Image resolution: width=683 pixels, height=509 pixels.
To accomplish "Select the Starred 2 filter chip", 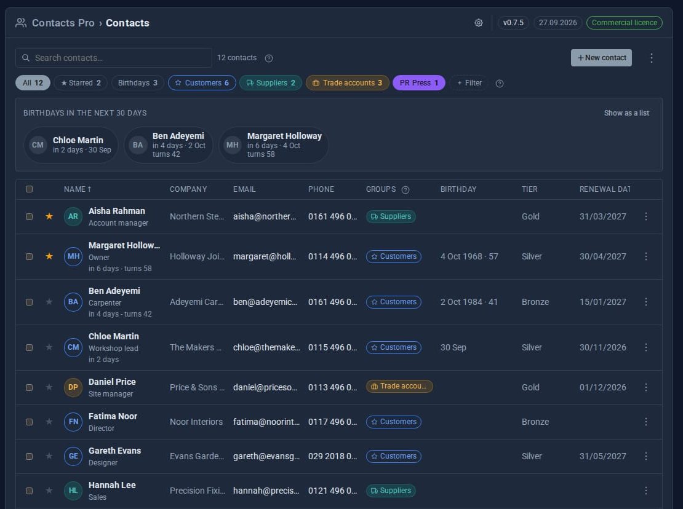I will click(81, 82).
